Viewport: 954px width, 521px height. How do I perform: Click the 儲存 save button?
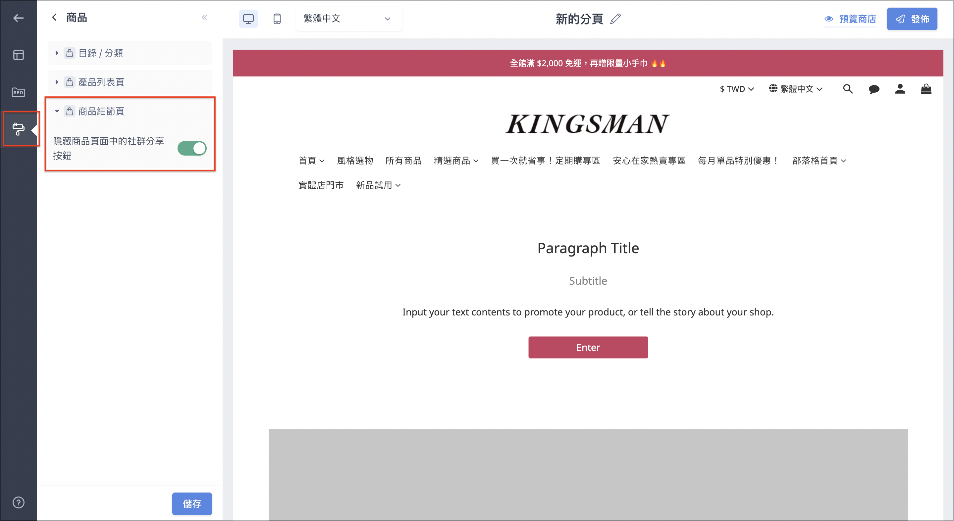(192, 503)
